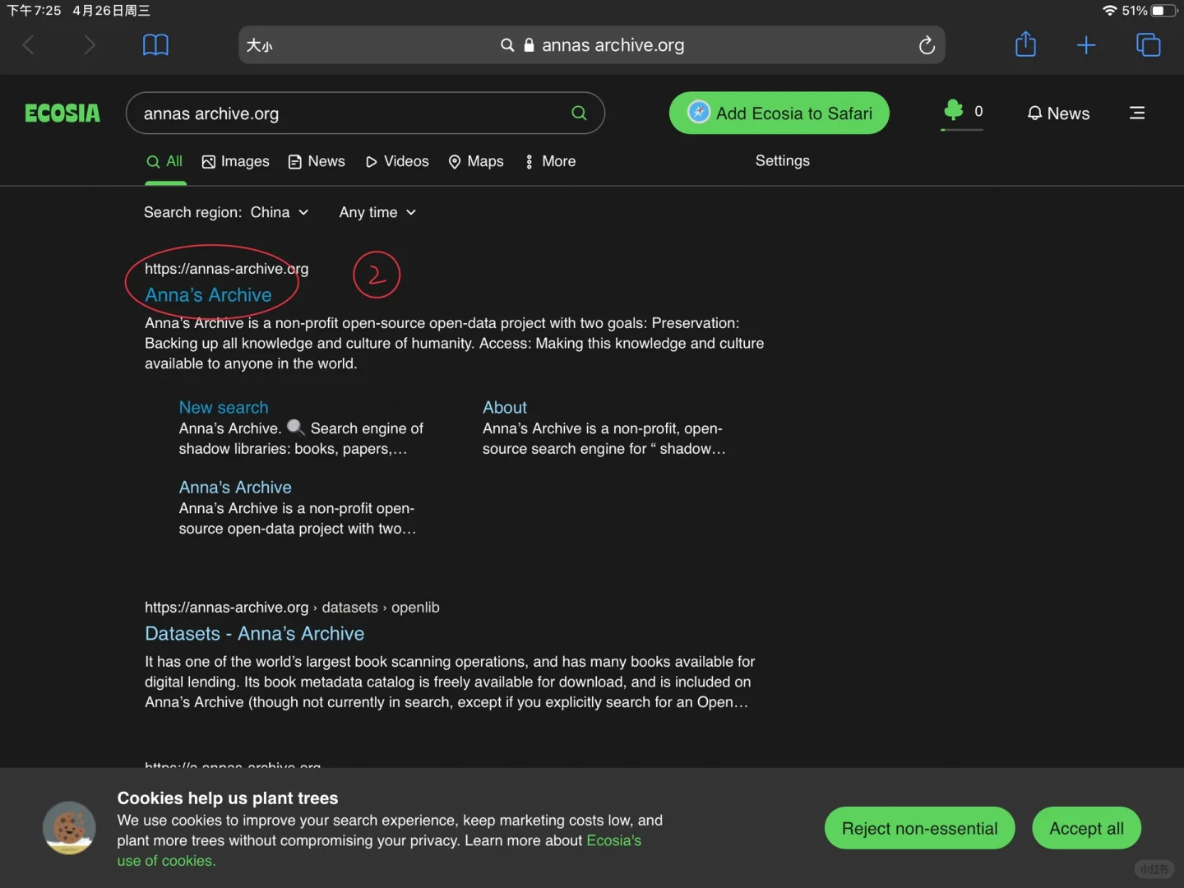Tap the 大小 text size button

click(260, 45)
